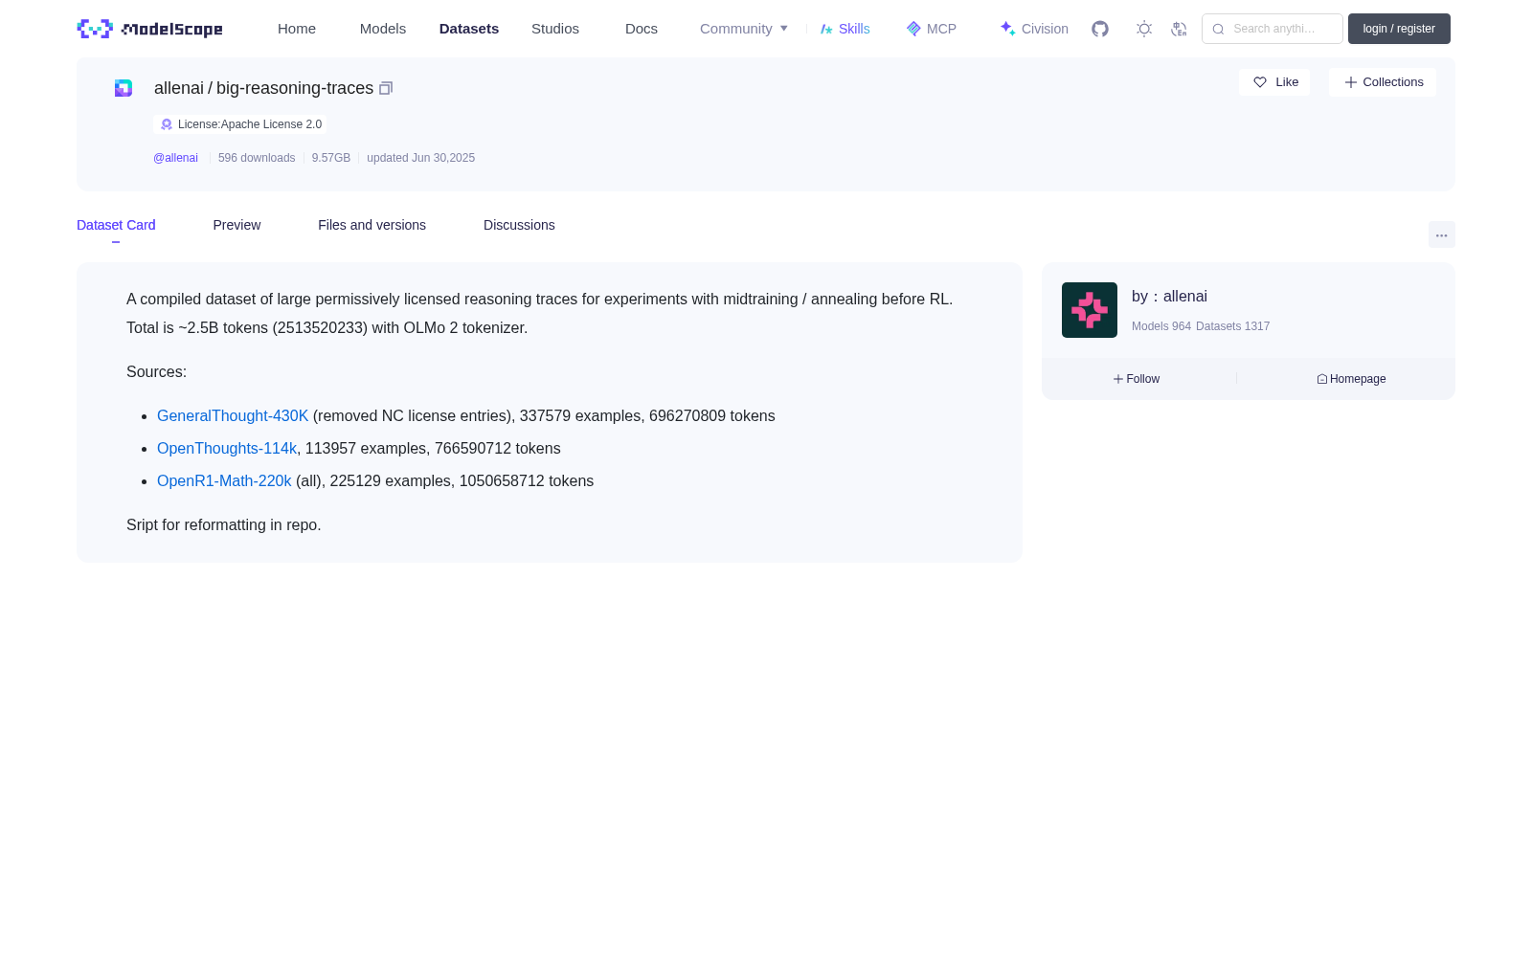Click the heart icon on Like

[x=1260, y=82]
